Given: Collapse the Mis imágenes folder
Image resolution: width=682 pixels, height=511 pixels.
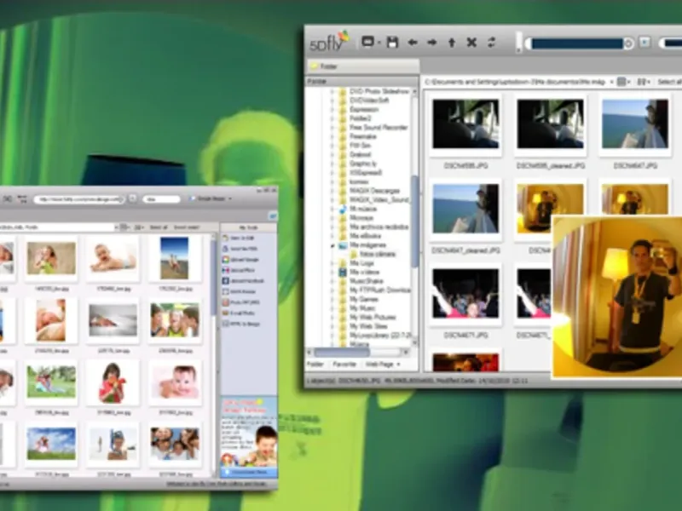Looking at the screenshot, I should click(332, 245).
